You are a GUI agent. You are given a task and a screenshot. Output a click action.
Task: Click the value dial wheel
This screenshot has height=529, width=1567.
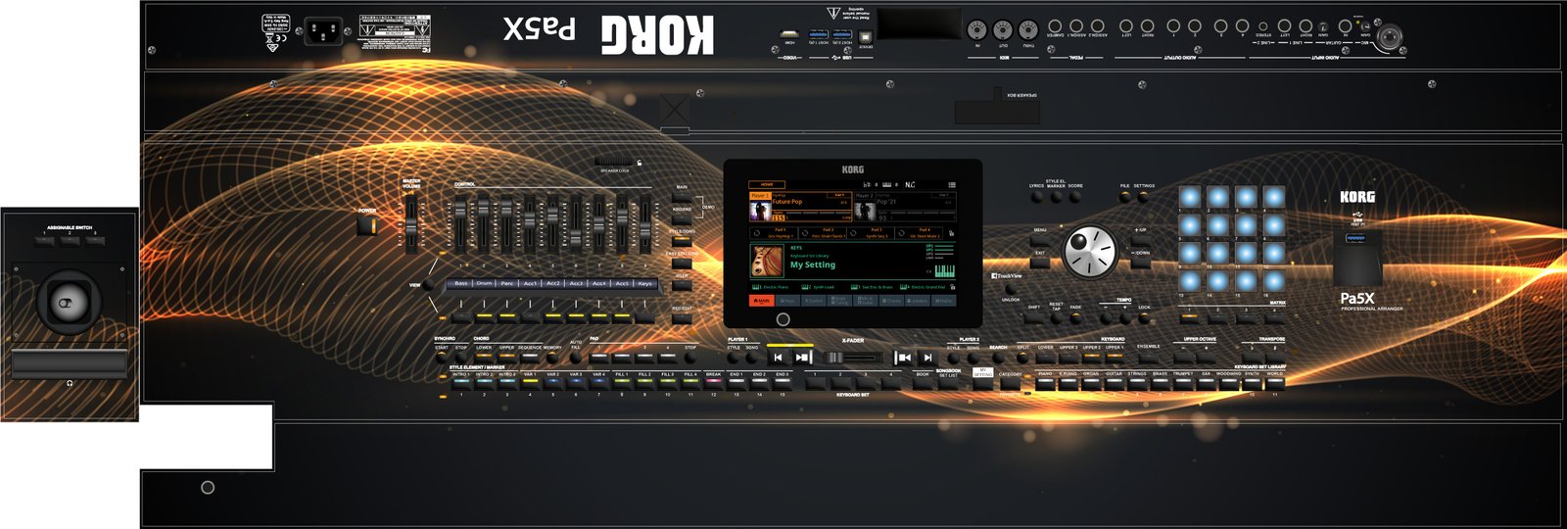[1089, 251]
